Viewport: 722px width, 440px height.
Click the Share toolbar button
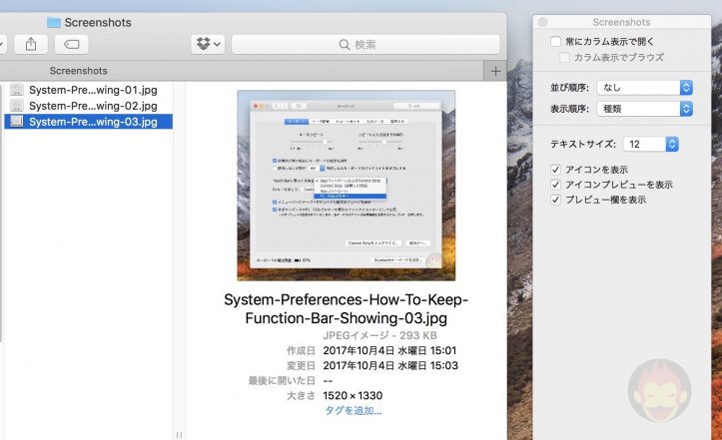tap(31, 45)
